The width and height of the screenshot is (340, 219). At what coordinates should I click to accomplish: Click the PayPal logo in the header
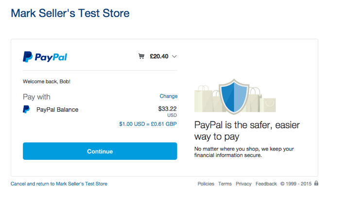coord(45,57)
